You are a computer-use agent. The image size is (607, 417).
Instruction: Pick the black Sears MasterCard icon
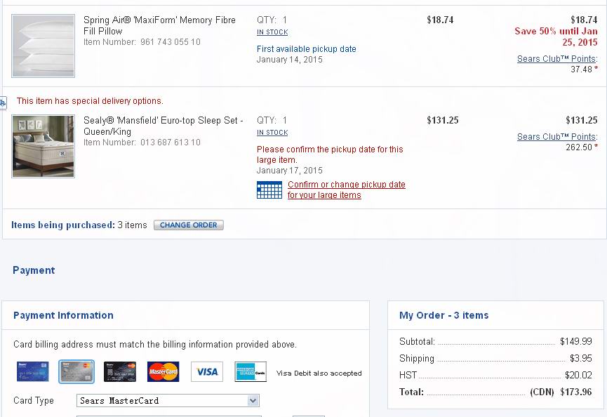pyautogui.click(x=120, y=371)
